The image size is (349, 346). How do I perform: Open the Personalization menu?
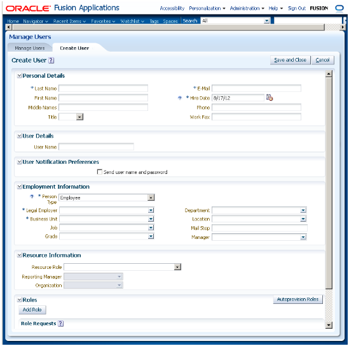207,8
